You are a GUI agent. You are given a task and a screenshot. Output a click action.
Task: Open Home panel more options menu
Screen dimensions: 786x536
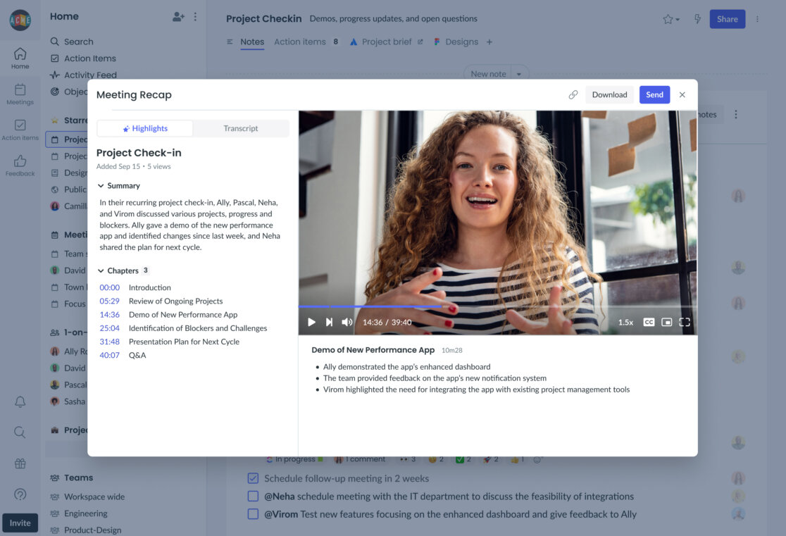[196, 16]
